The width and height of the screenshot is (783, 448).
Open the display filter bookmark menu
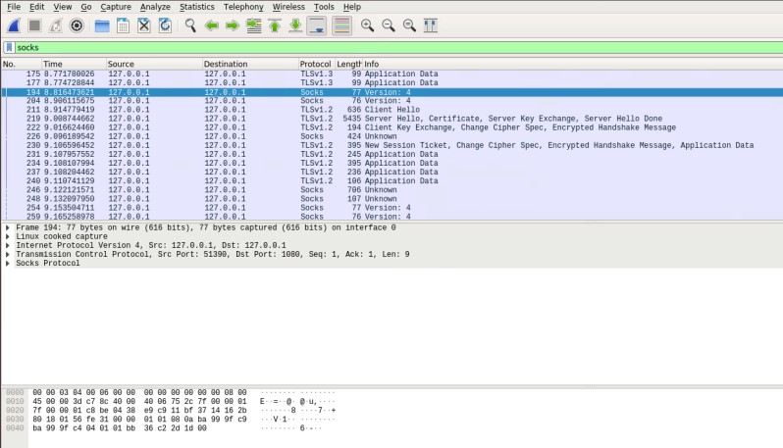[x=9, y=47]
